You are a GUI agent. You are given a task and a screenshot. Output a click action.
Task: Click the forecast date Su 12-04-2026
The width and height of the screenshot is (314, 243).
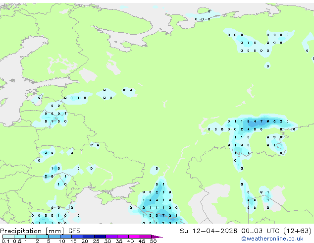[209, 231]
